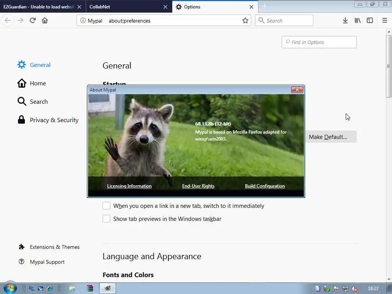Click the Make Default button
This screenshot has width=392, height=294.
pyautogui.click(x=331, y=137)
